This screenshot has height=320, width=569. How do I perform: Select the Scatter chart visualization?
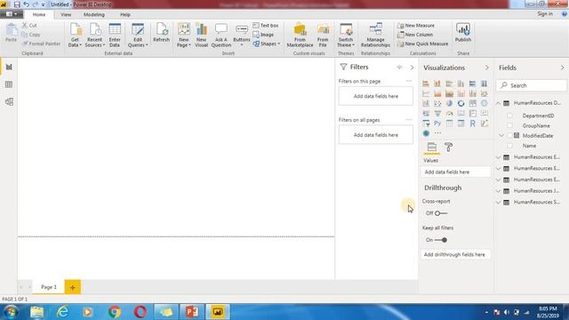point(437,103)
